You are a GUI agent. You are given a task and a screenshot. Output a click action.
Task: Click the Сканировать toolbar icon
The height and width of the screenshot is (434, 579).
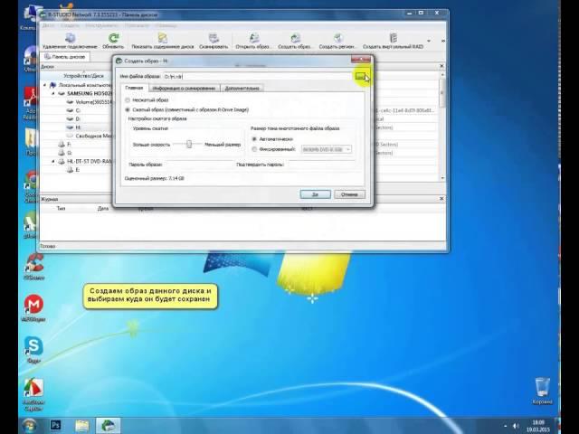click(x=214, y=38)
